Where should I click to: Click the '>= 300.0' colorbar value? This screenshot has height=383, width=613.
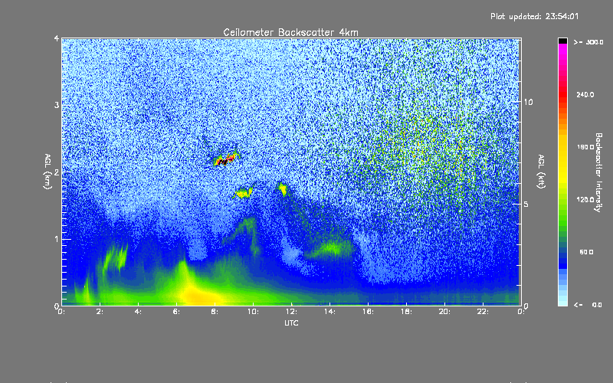click(x=588, y=42)
